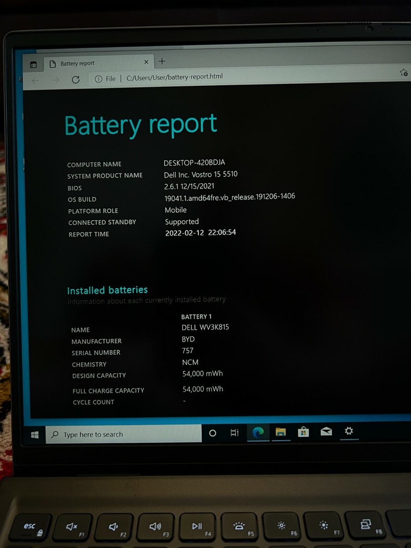Click the Microsoft Edge taskbar icon

click(258, 432)
